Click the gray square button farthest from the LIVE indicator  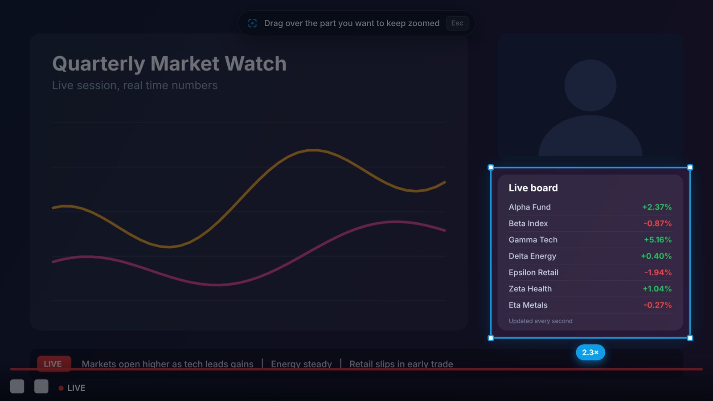tap(17, 386)
